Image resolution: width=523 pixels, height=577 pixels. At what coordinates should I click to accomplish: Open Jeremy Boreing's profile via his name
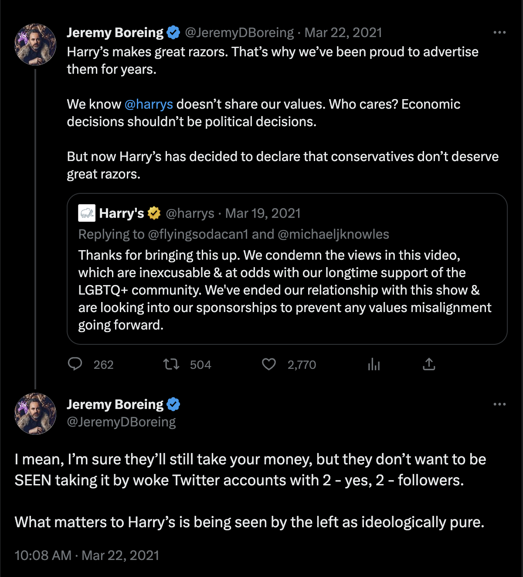pos(116,32)
